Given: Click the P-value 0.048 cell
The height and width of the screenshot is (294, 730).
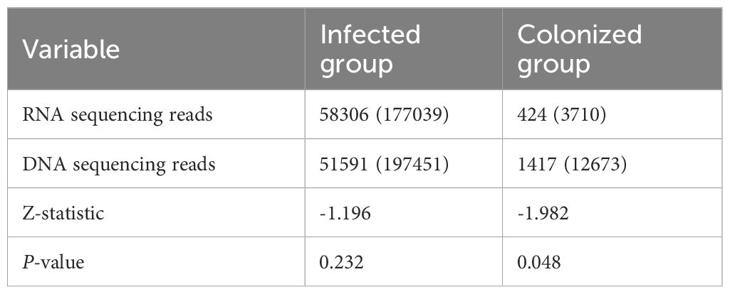Looking at the screenshot, I should click(x=612, y=261).
